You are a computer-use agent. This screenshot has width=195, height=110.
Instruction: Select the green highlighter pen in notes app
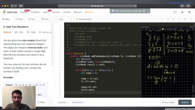[x=163, y=29]
